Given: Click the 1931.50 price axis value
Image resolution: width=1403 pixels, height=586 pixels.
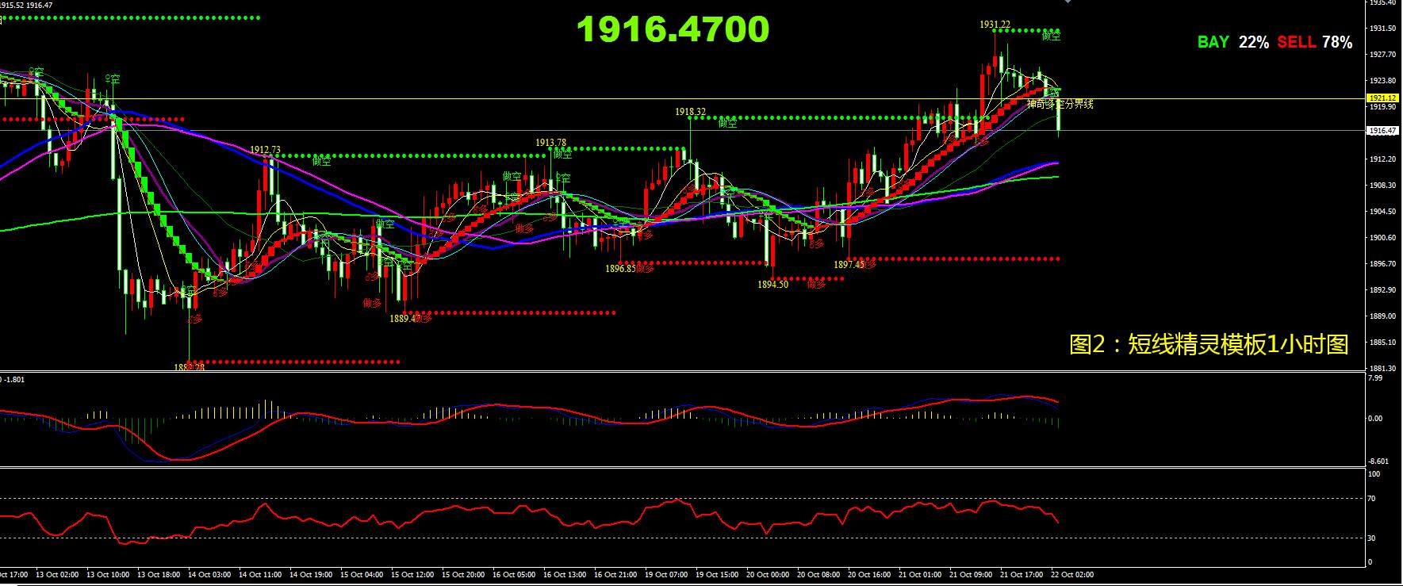Looking at the screenshot, I should point(1382,29).
